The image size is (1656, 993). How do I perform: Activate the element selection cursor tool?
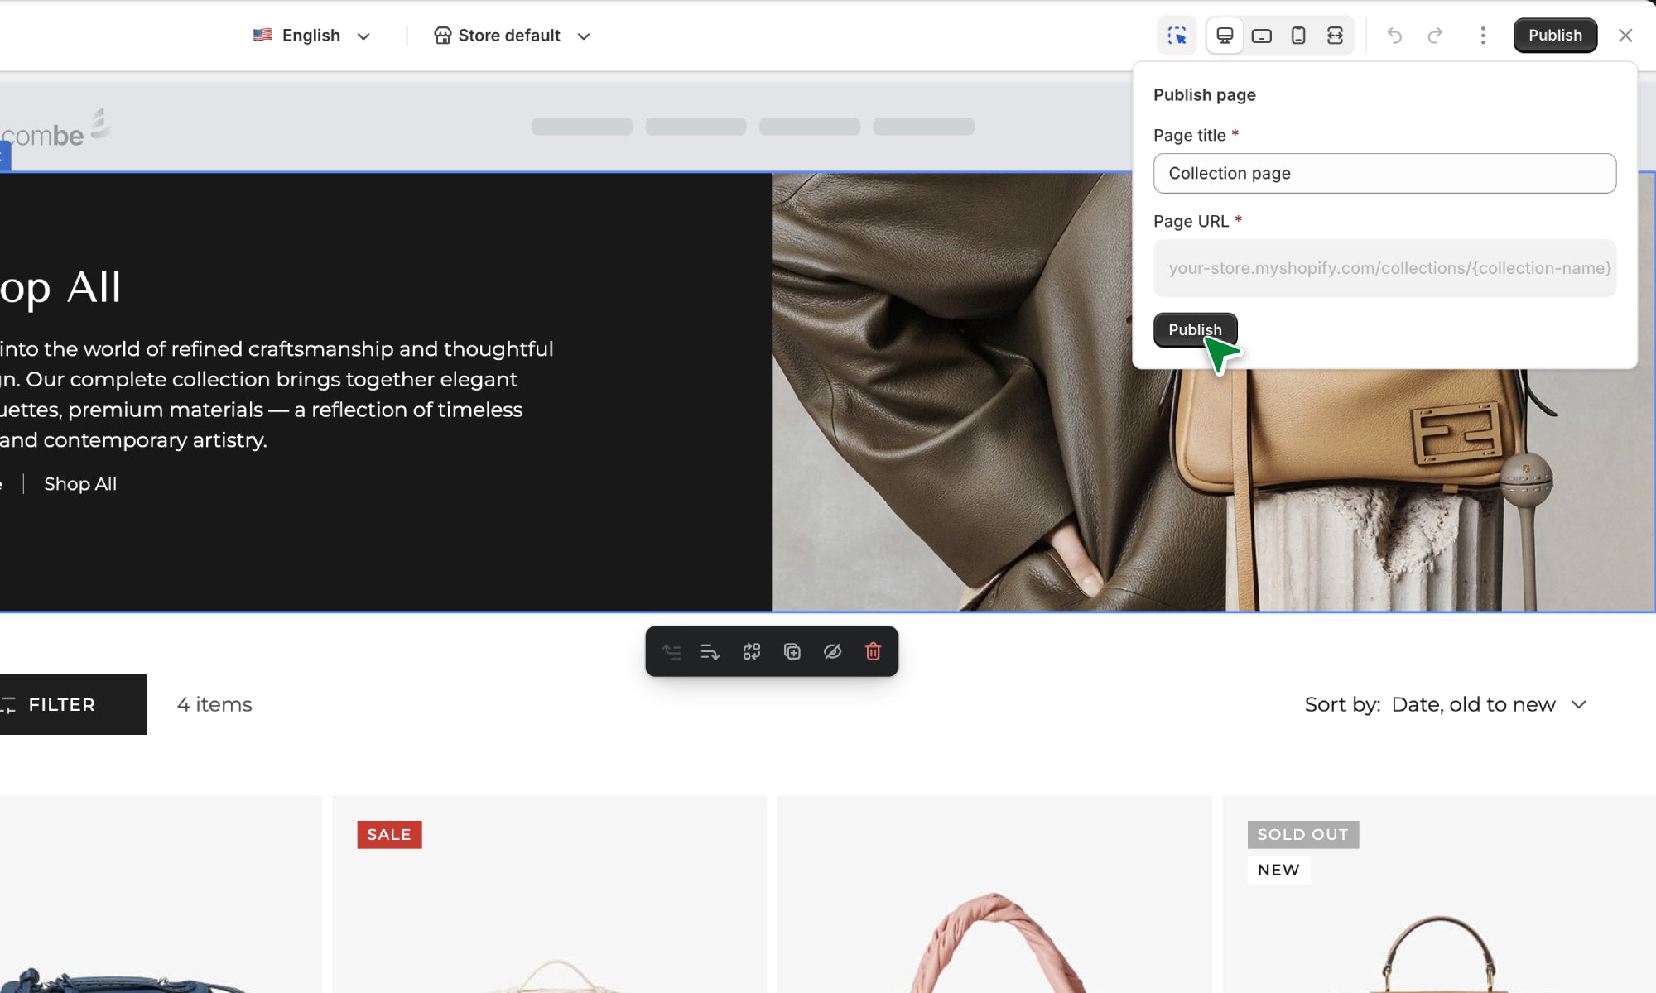pyautogui.click(x=1177, y=36)
